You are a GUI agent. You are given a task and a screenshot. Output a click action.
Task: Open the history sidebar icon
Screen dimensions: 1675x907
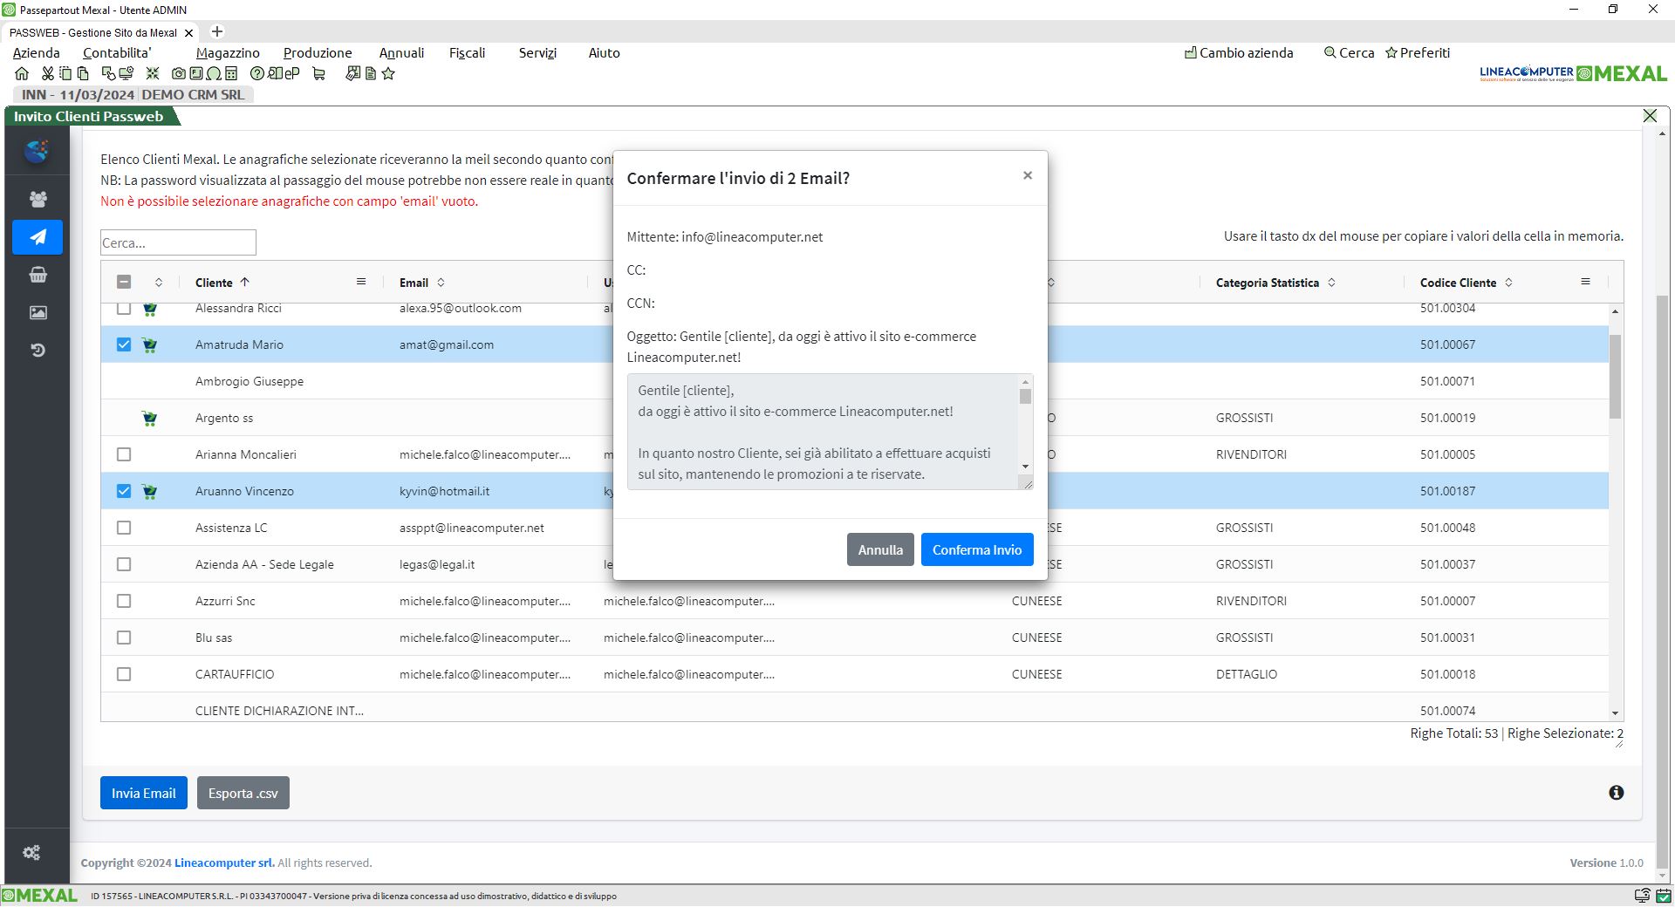(38, 351)
